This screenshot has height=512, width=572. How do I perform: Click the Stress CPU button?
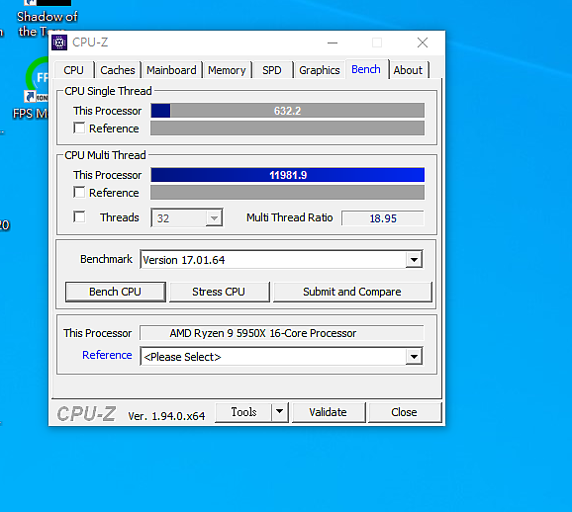(x=219, y=292)
